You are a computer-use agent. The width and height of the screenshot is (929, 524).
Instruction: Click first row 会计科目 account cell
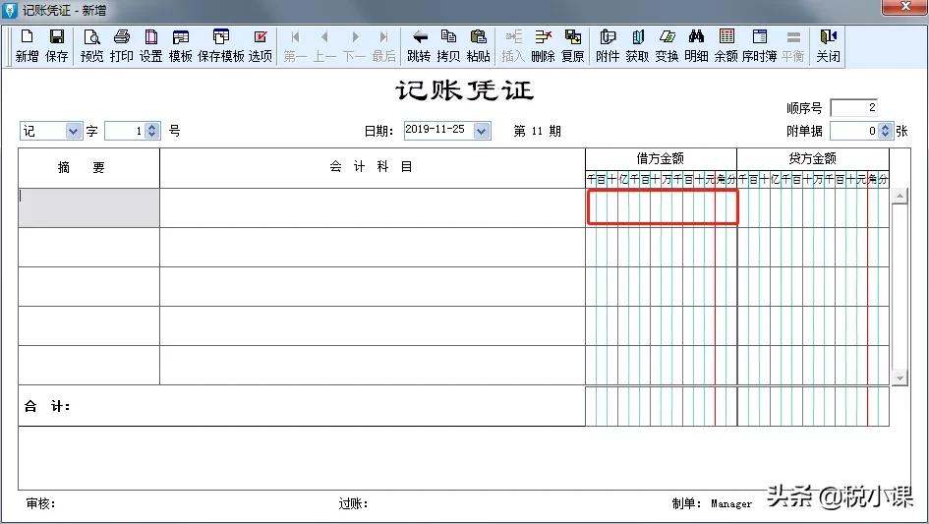[373, 207]
